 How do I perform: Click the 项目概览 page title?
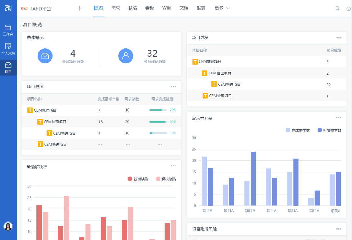pyautogui.click(x=32, y=25)
